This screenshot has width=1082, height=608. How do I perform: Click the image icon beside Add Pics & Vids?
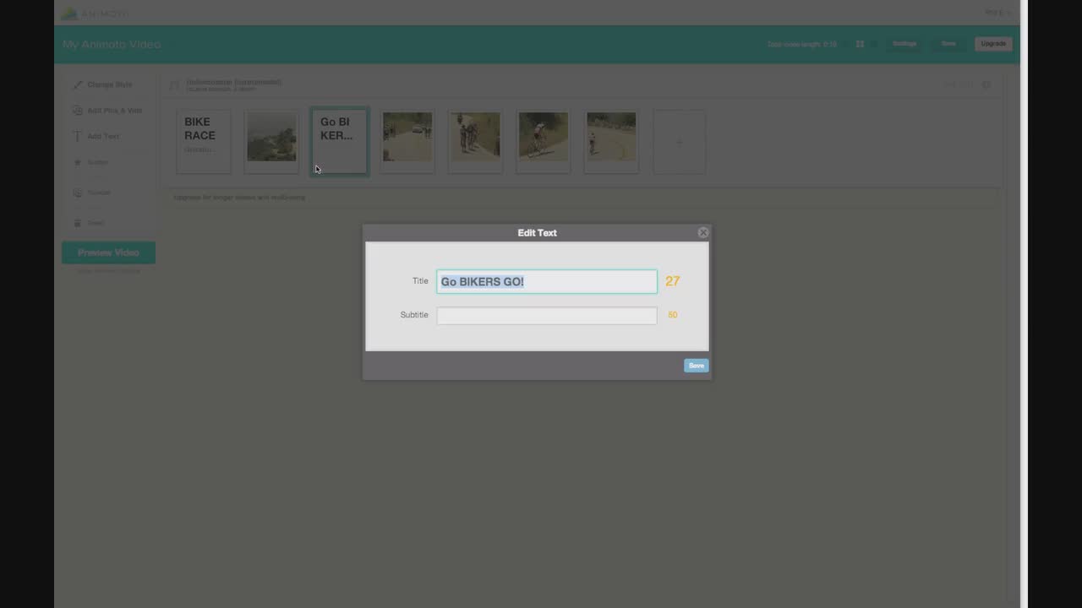(x=78, y=111)
